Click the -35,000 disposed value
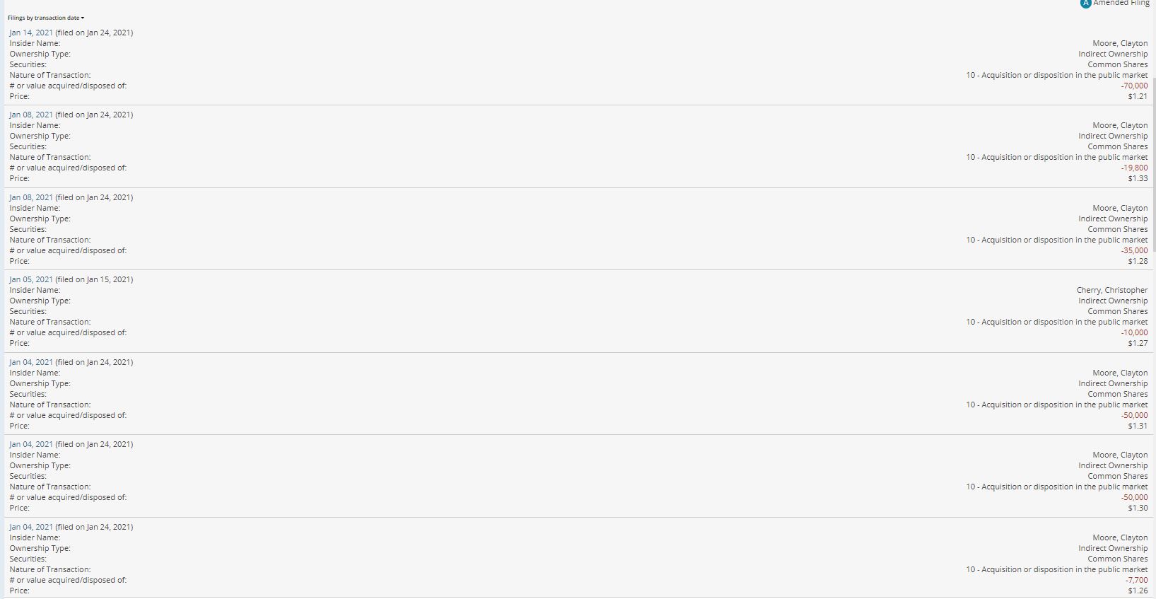 pos(1134,250)
